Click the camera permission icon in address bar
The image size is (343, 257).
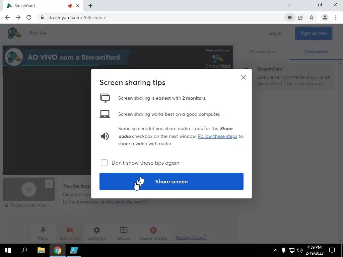point(290,17)
